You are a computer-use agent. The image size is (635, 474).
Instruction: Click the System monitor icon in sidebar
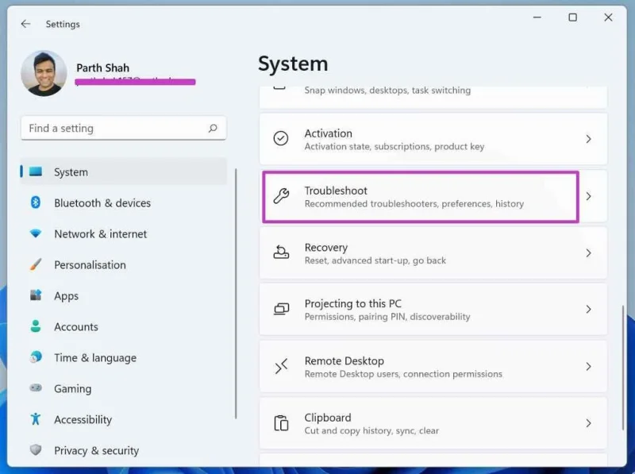[x=36, y=171]
